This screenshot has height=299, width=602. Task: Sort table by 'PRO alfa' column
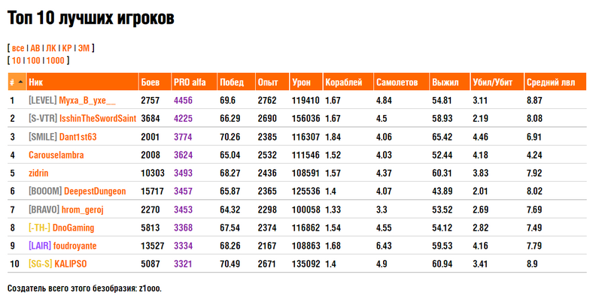190,83
